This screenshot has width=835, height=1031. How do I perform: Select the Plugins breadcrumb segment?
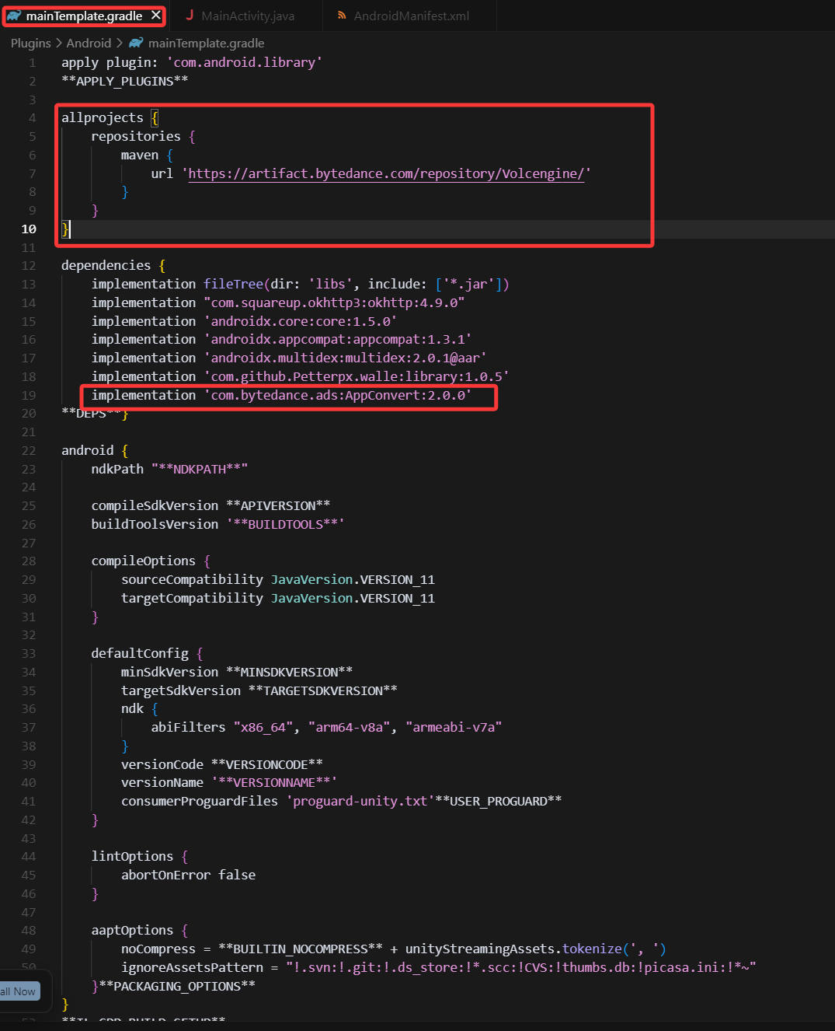[x=31, y=44]
